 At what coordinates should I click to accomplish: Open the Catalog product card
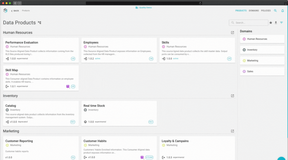point(41,113)
